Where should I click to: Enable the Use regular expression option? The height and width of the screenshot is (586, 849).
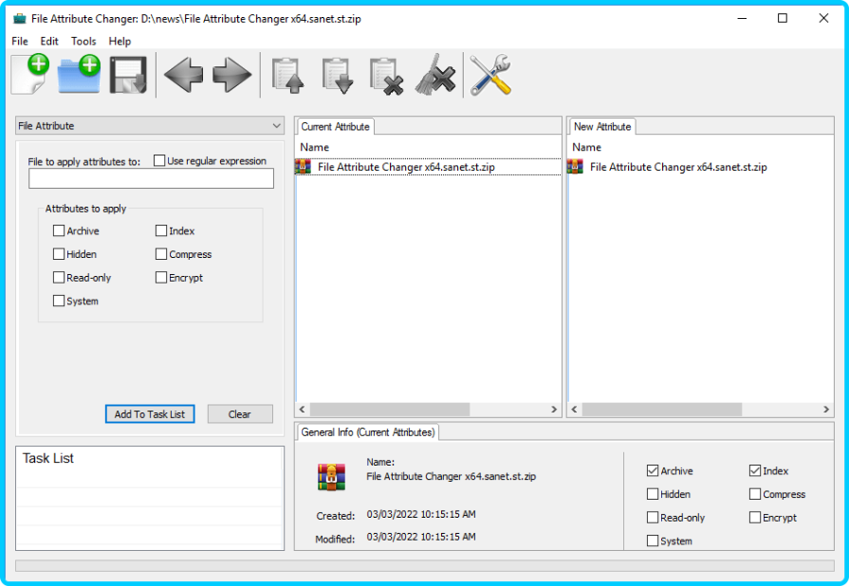(159, 160)
